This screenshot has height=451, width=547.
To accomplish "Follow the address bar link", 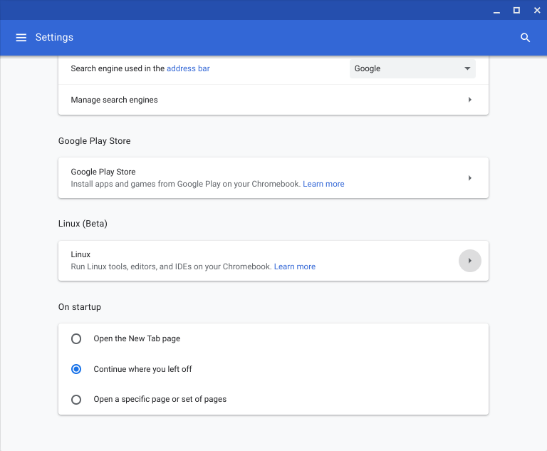I will (188, 68).
